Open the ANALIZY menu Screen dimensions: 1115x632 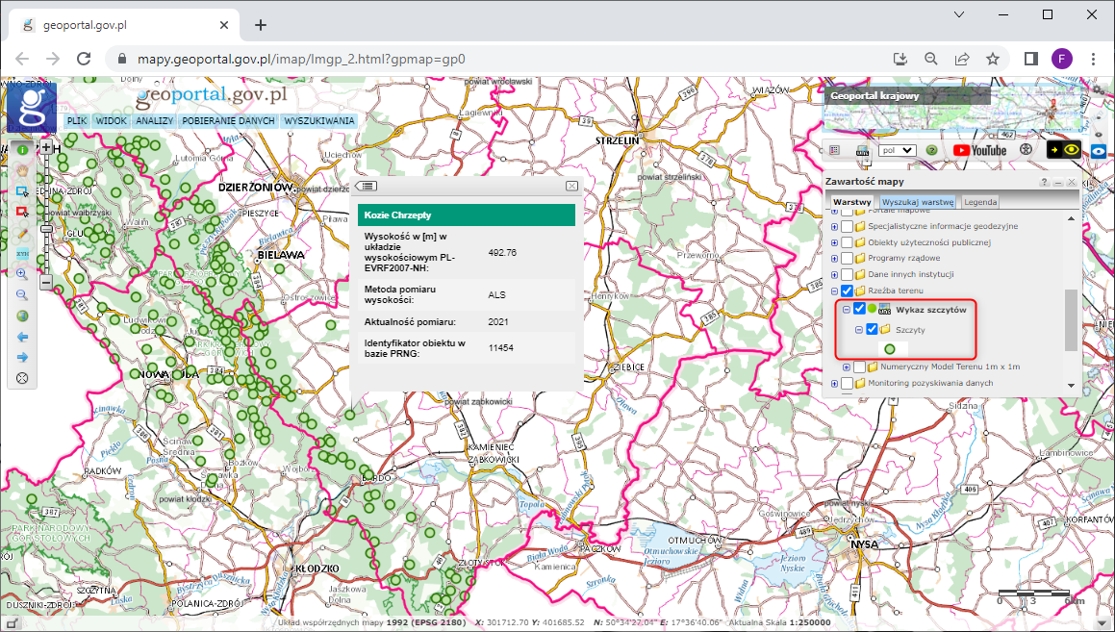(x=154, y=121)
